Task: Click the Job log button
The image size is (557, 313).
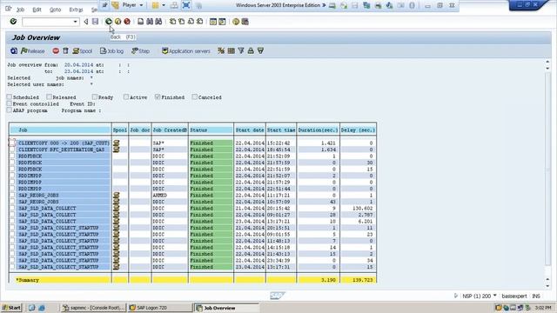Action: point(111,51)
